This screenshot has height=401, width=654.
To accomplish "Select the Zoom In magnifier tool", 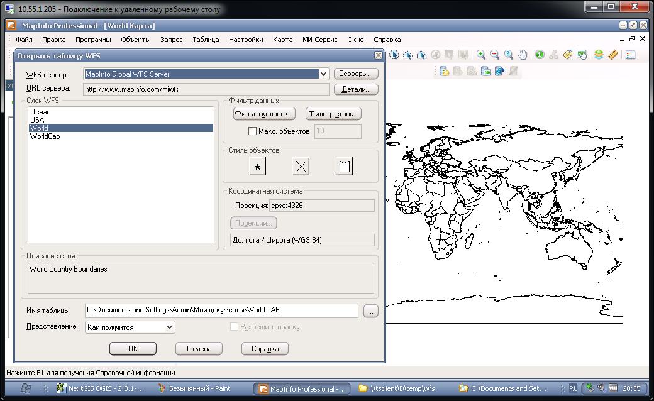I will click(x=481, y=55).
